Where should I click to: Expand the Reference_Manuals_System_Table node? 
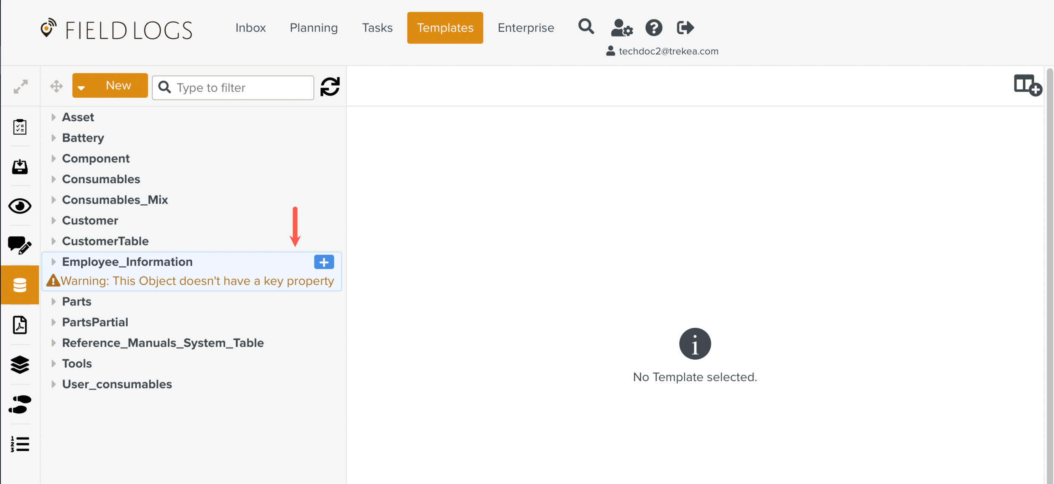[54, 343]
